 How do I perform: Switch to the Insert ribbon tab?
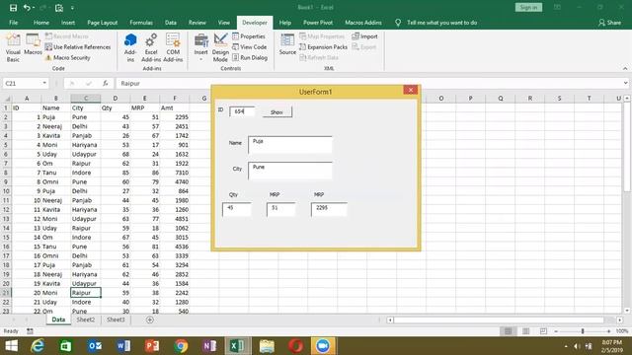(68, 23)
